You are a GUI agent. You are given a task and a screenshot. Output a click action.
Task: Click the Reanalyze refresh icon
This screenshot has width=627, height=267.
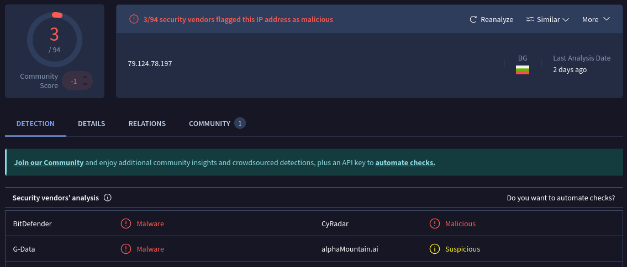point(473,19)
